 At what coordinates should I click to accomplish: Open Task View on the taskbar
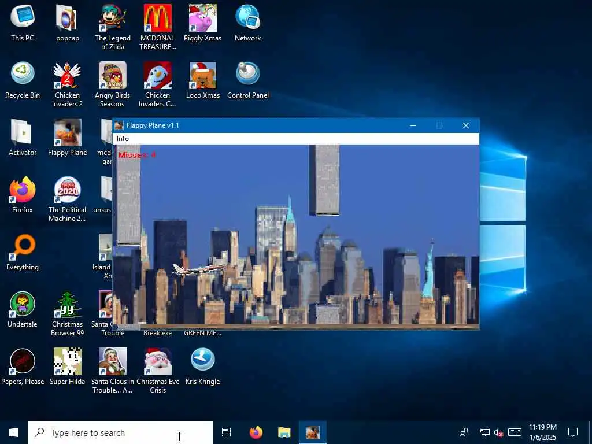pos(227,432)
